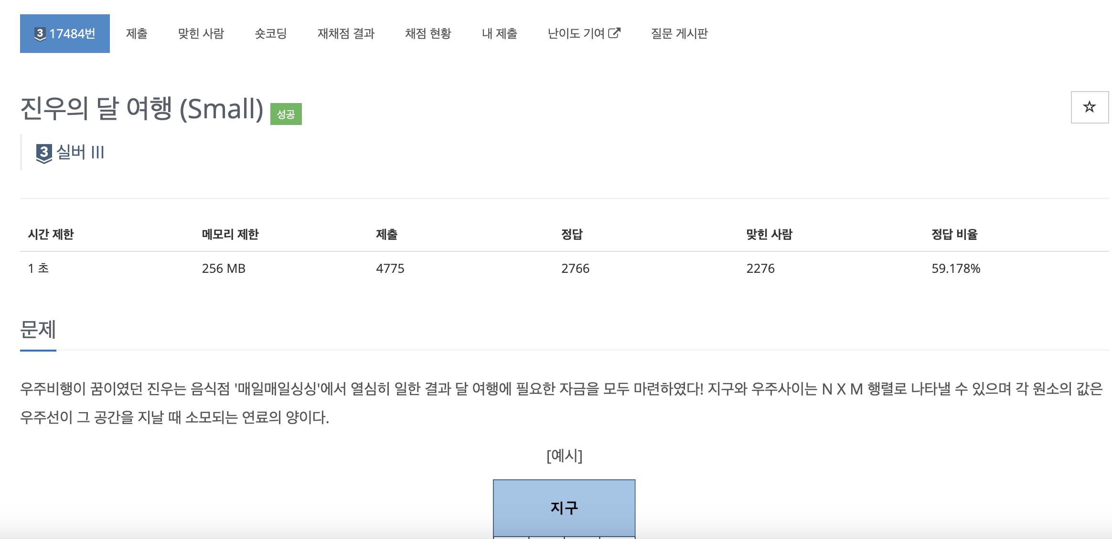Switch to the 숏코딩 tab

click(270, 33)
